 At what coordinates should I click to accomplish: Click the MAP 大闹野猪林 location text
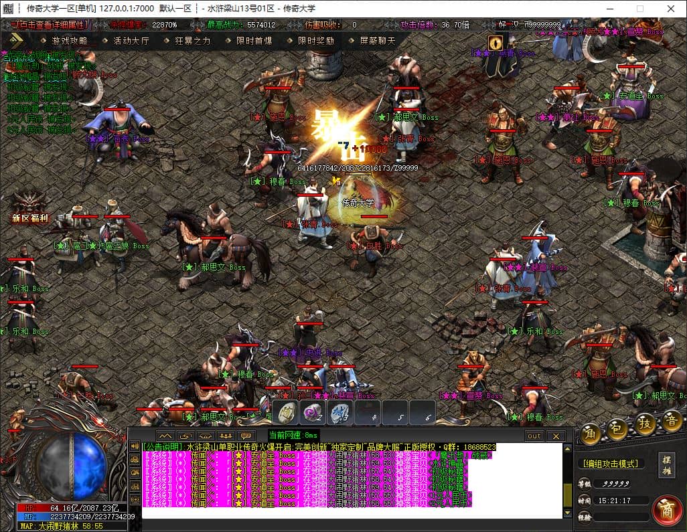pos(62,526)
